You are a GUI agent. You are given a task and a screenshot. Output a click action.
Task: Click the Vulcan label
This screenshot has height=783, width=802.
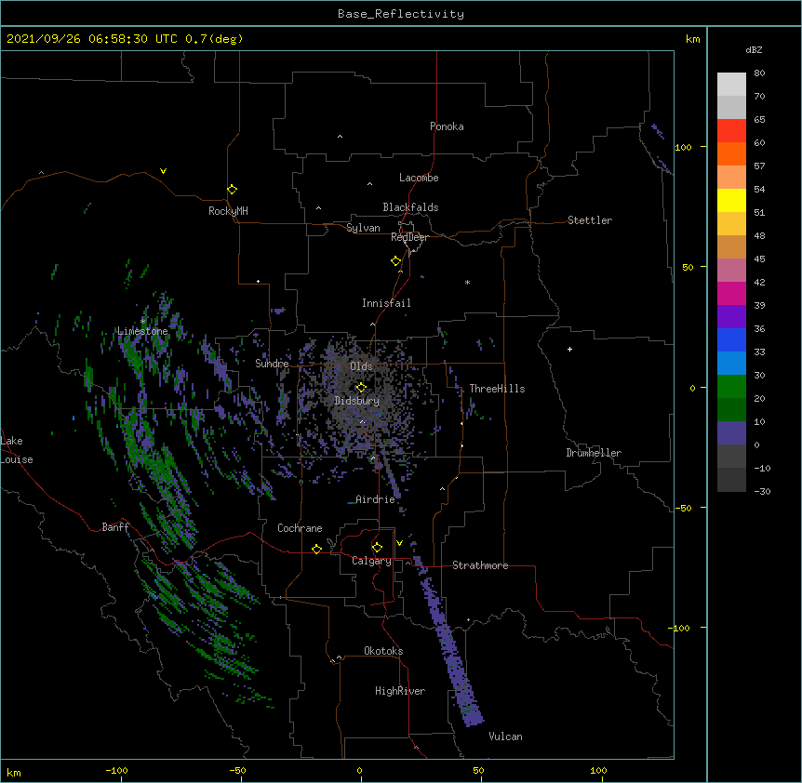[505, 737]
